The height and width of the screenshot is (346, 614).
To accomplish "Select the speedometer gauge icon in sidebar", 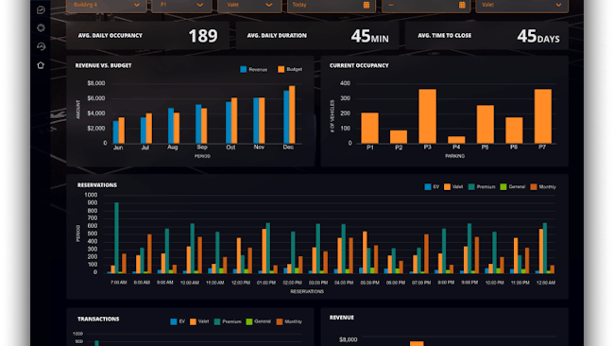I will (x=41, y=46).
